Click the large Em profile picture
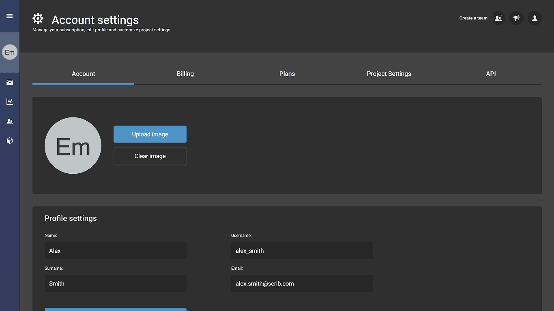 (x=73, y=146)
